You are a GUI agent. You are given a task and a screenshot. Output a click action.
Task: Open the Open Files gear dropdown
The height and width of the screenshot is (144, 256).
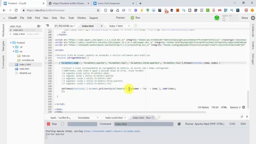[x=39, y=26]
